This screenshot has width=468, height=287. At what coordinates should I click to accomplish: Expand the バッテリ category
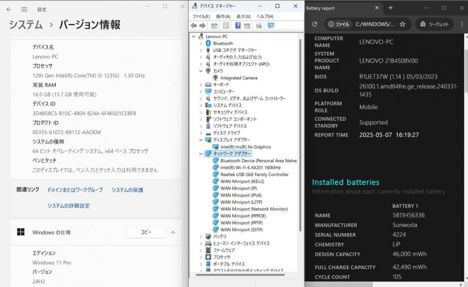click(201, 237)
